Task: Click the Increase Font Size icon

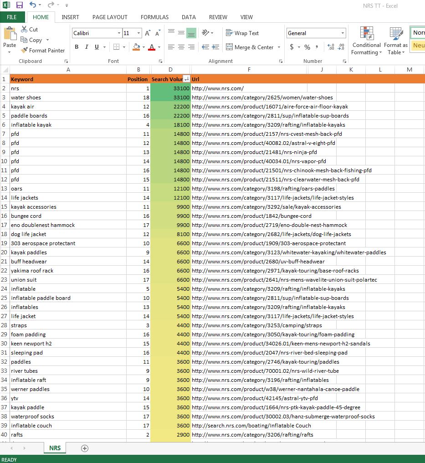Action: [x=148, y=33]
